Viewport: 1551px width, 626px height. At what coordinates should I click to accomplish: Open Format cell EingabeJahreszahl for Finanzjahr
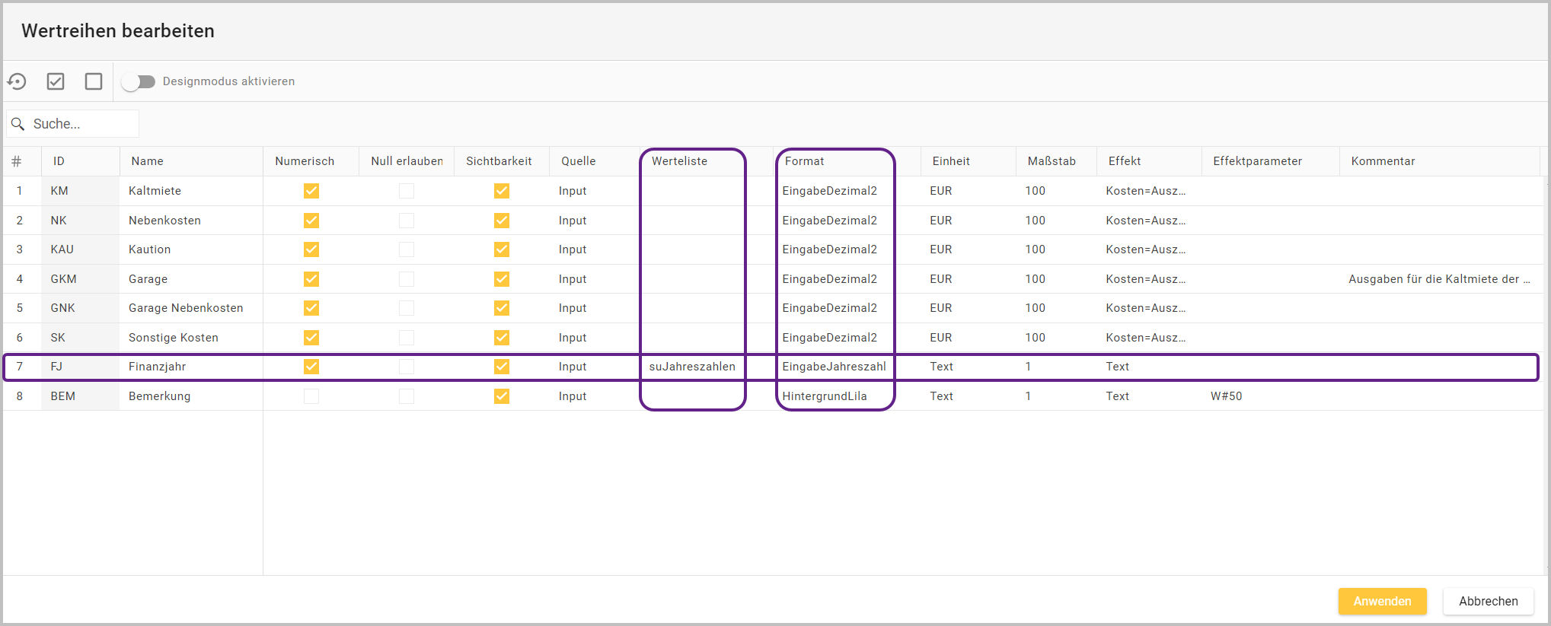[x=834, y=367]
